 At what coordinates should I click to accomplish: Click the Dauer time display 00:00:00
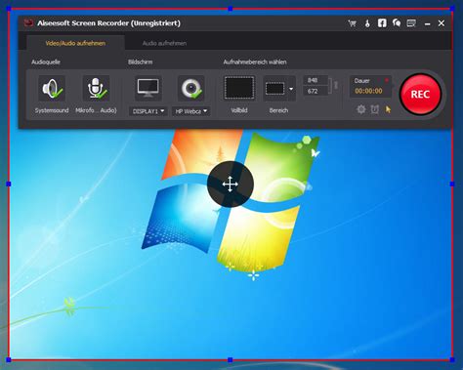point(368,91)
